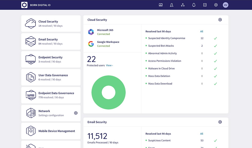Viewport: 252px width, 148px height.
Task: Open the connected nodes icon in header
Action: pyautogui.click(x=183, y=5)
